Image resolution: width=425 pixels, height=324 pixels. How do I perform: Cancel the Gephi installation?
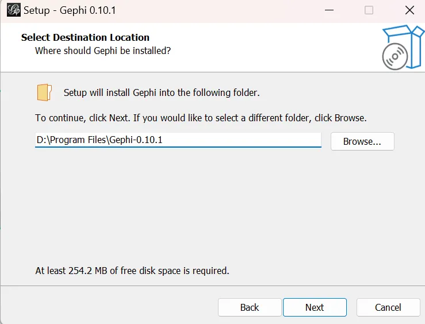pyautogui.click(x=388, y=307)
